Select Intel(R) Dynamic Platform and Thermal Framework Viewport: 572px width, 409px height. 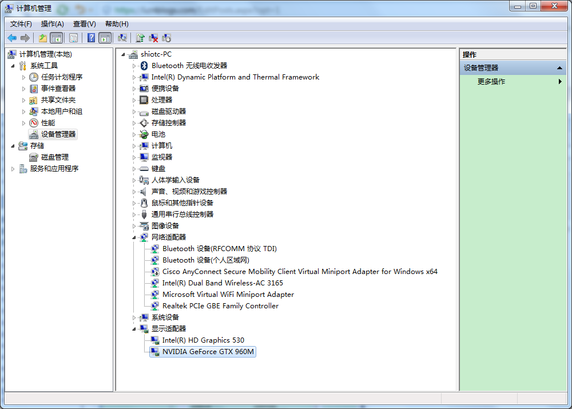pos(235,77)
